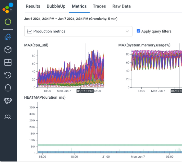Open the team members icon
The width and height of the screenshot is (182, 162).
[x=8, y=117]
